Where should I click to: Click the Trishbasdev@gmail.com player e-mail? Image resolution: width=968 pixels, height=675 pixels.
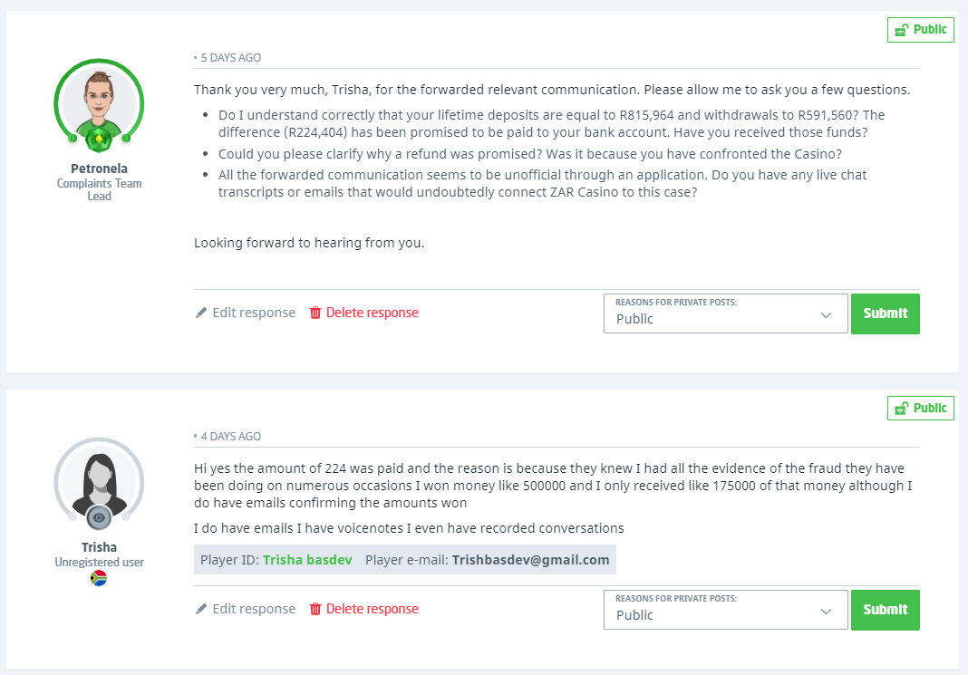pyautogui.click(x=530, y=560)
